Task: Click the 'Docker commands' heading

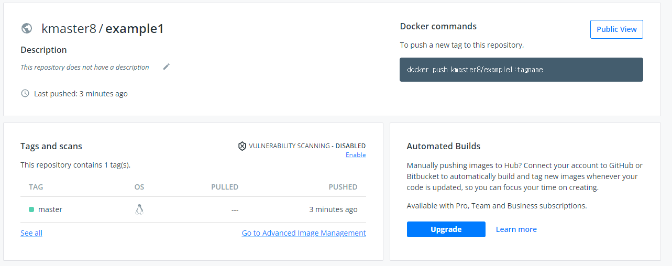Action: (438, 26)
